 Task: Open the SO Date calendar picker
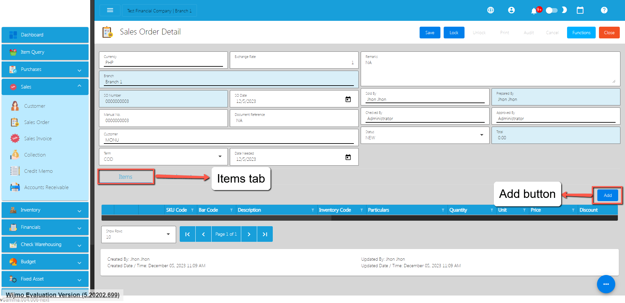click(x=348, y=99)
